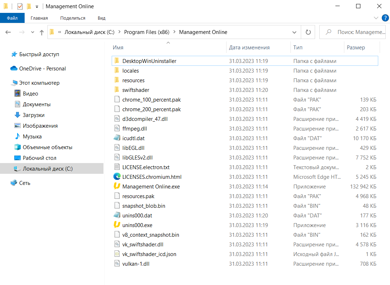The height and width of the screenshot is (285, 390).
Task: Go back with the left arrow
Action: [8, 32]
